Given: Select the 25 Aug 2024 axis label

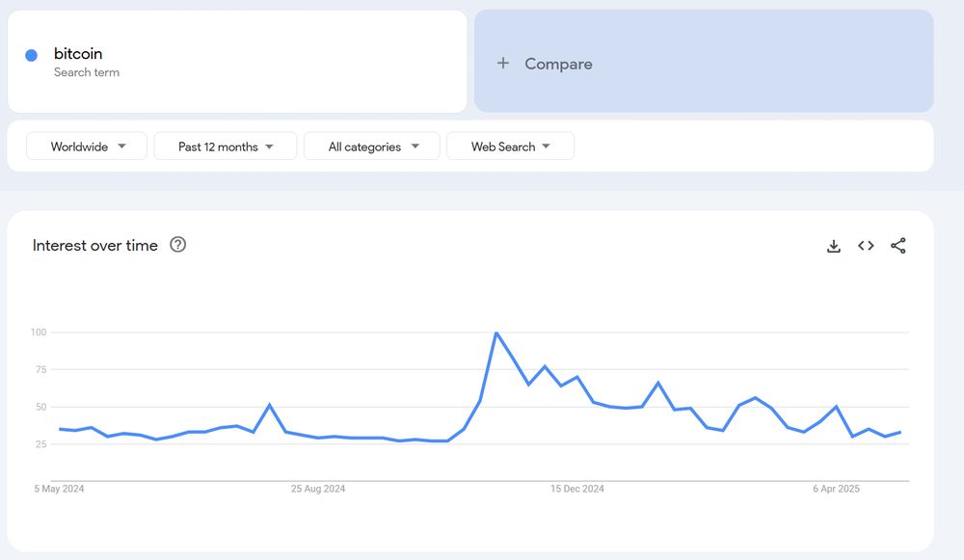Looking at the screenshot, I should (x=318, y=489).
